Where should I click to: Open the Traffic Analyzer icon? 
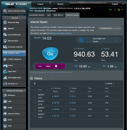point(5,59)
